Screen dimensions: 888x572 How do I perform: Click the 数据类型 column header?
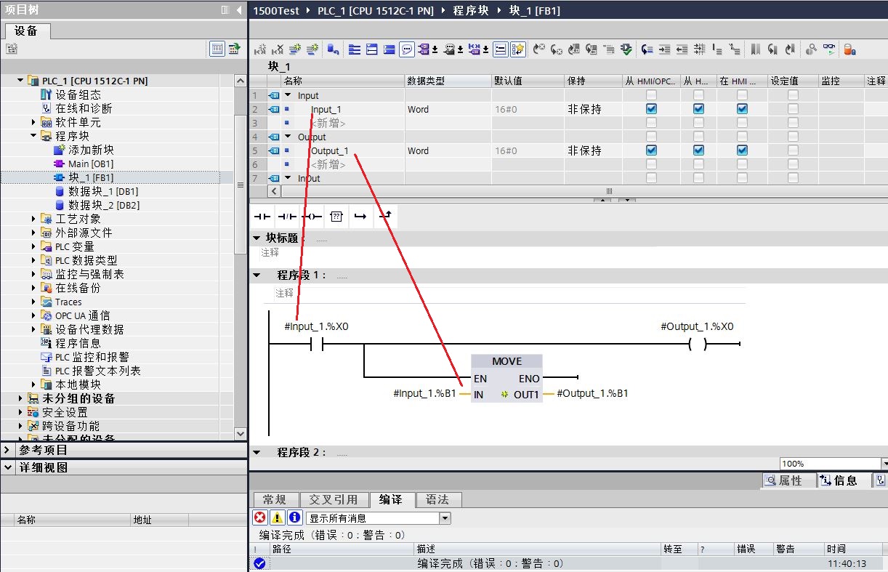pyautogui.click(x=448, y=81)
